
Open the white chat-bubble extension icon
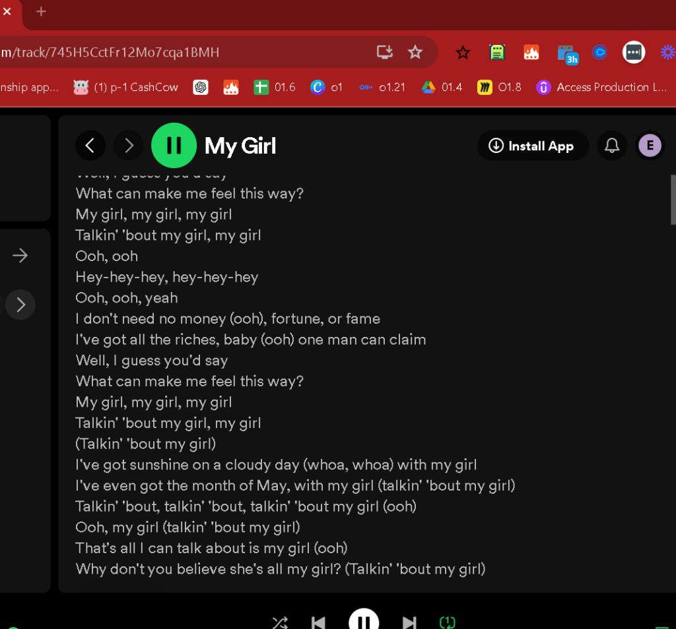(634, 53)
